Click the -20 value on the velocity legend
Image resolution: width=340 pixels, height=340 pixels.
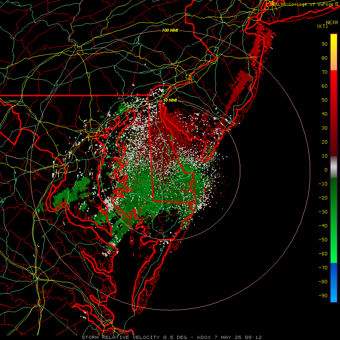tap(323, 198)
